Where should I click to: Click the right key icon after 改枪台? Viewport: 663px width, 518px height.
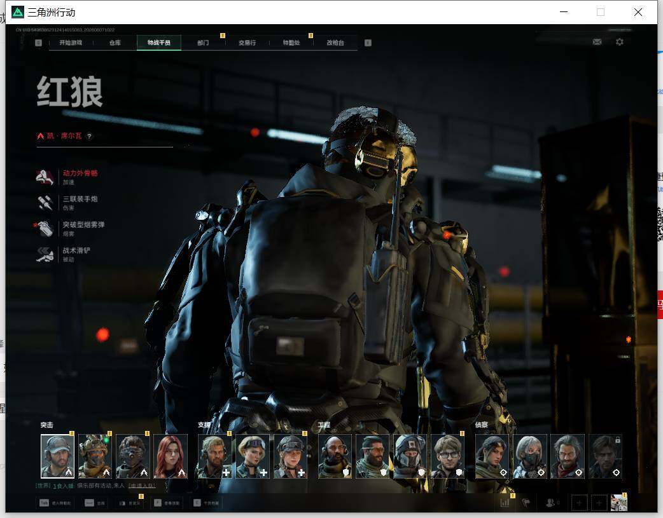click(x=368, y=43)
